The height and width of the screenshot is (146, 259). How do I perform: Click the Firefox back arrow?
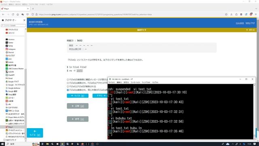point(3,15)
